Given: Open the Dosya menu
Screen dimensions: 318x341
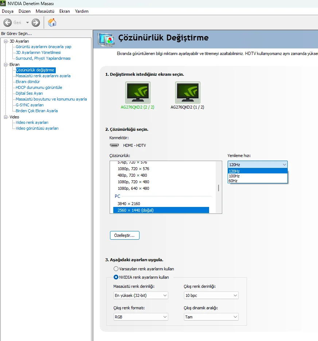Looking at the screenshot, I should pyautogui.click(x=8, y=11).
